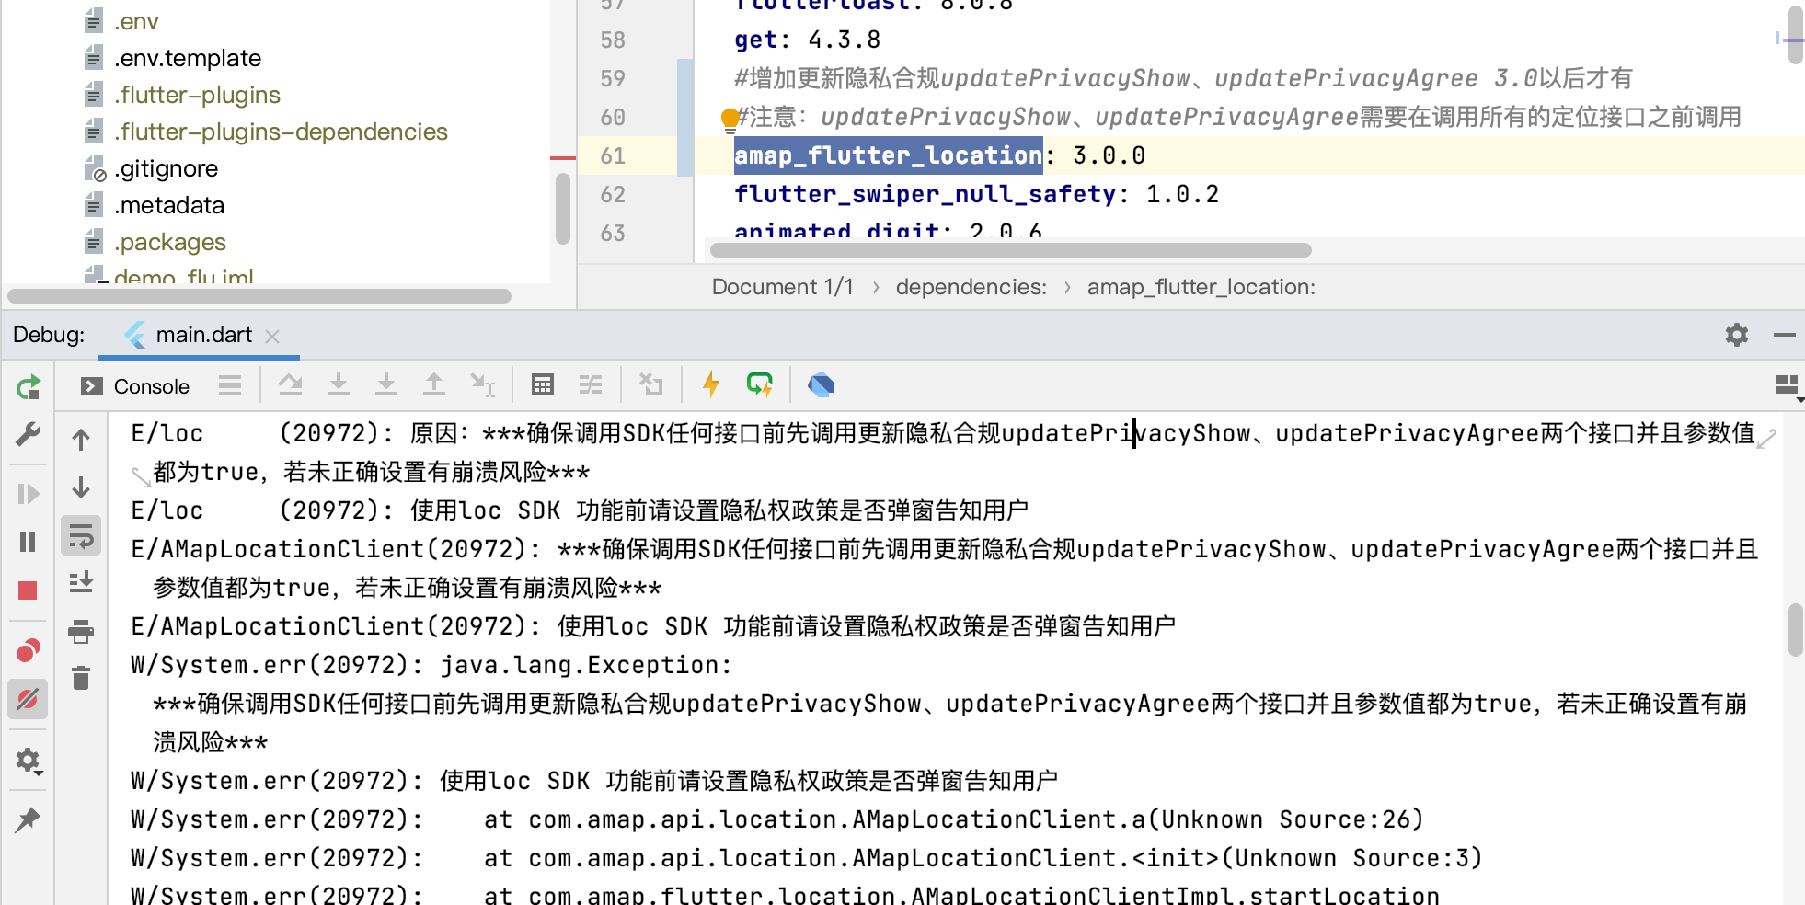
Task: Toggle Mute Breakpoints icon
Action: [x=29, y=700]
